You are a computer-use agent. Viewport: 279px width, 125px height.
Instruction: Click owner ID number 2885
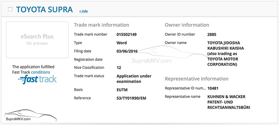pos(212,34)
